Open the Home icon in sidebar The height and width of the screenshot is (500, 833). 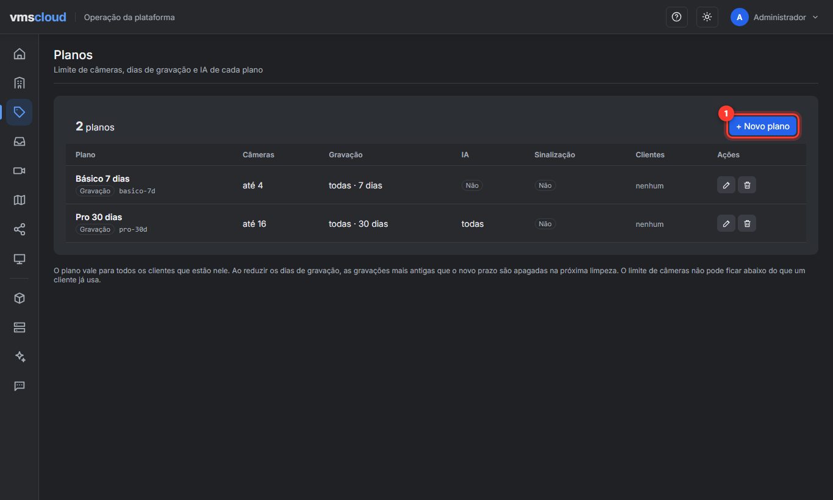(20, 54)
